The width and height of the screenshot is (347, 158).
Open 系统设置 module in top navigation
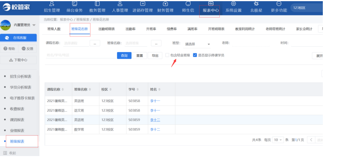[x=234, y=7]
